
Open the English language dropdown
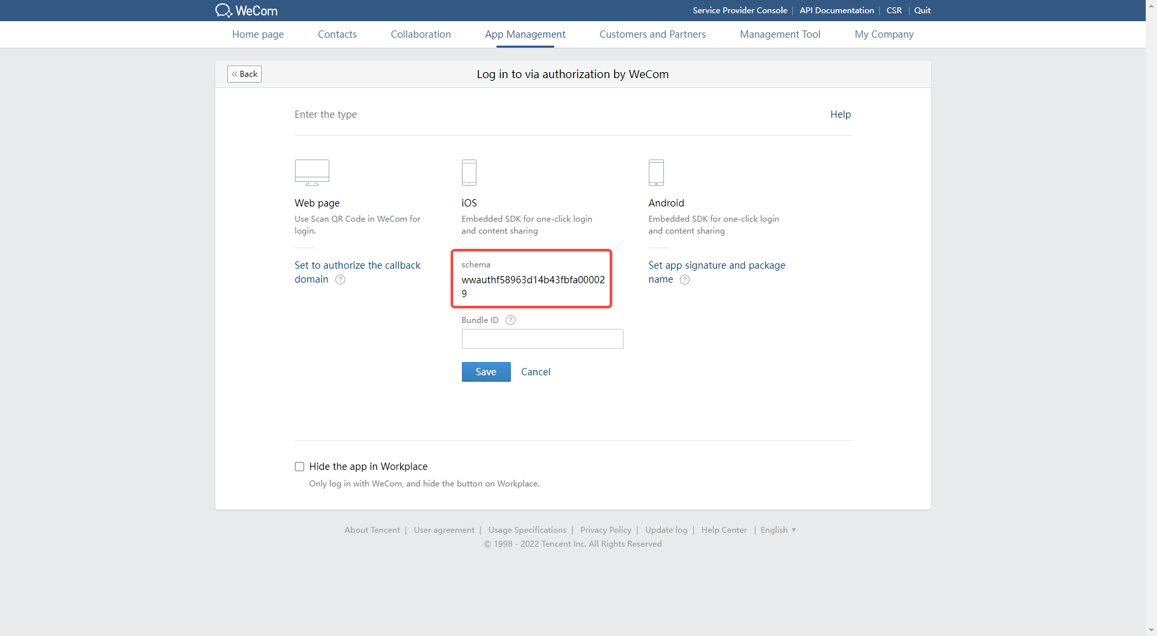778,529
